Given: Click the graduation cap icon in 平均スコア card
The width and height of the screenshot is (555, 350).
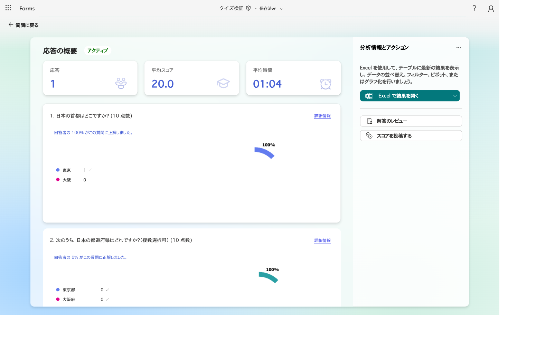Looking at the screenshot, I should click(223, 83).
